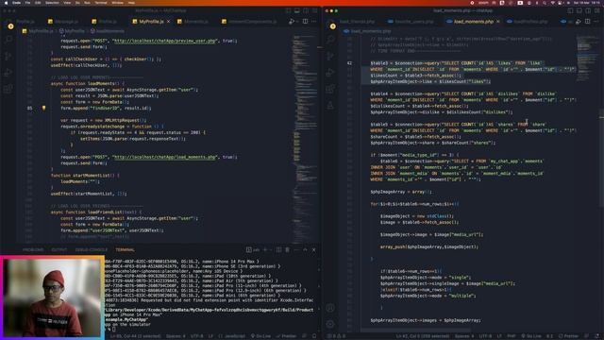Toggle primary sidebar in right window title bar
Screen dimensions: 604x340
570,10
